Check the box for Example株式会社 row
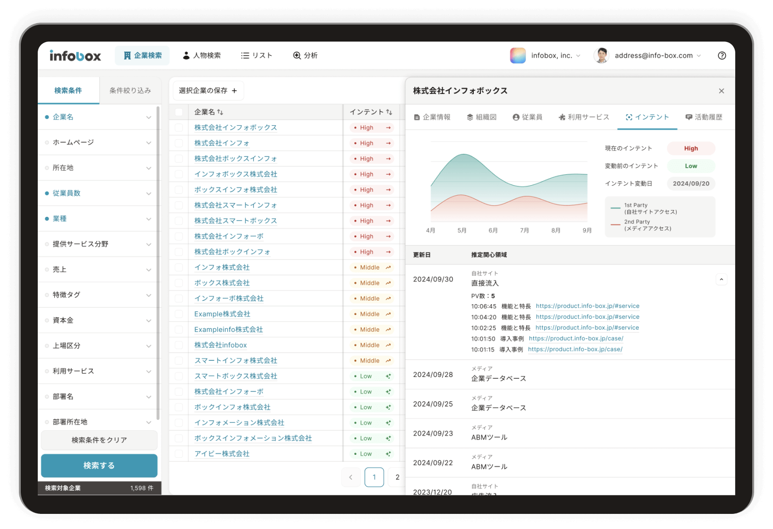 click(179, 314)
